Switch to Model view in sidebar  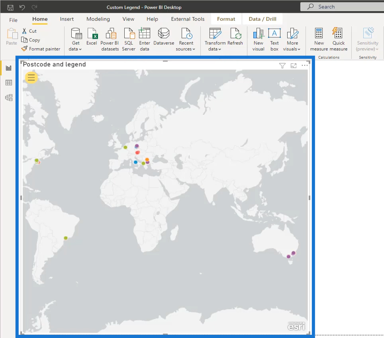click(9, 98)
